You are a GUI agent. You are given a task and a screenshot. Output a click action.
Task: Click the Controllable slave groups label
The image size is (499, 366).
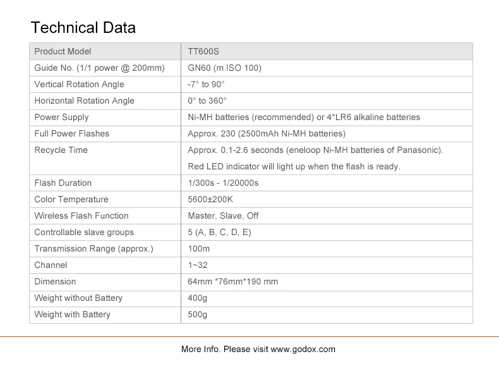(x=84, y=232)
